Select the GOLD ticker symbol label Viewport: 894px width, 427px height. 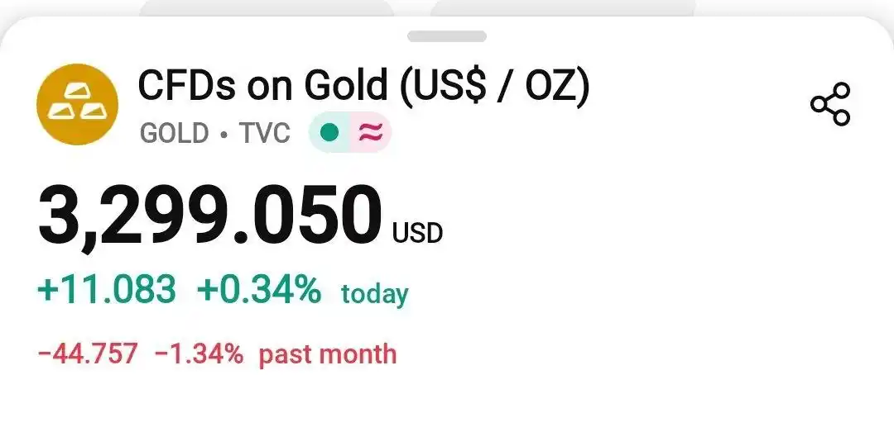174,134
